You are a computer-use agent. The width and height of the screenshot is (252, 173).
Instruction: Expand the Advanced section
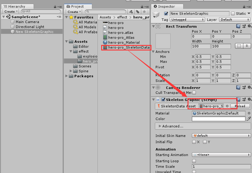click(160, 126)
